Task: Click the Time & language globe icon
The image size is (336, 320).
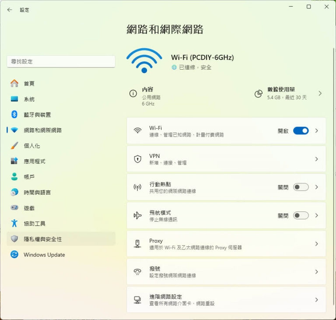Action: click(14, 192)
